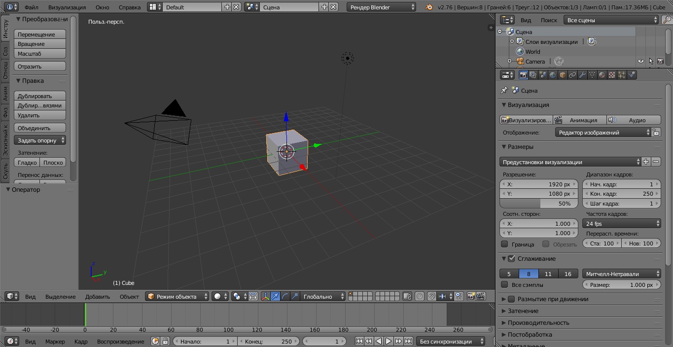The image size is (673, 347).
Task: Open the Mesh Data tab triangle icon
Action: tap(592, 75)
